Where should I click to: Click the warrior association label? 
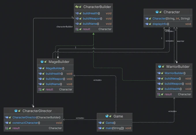[x=181, y=41]
